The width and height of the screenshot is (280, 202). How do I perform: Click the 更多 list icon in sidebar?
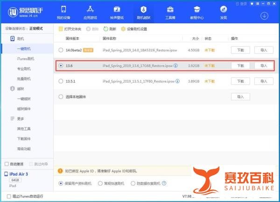click(x=12, y=118)
